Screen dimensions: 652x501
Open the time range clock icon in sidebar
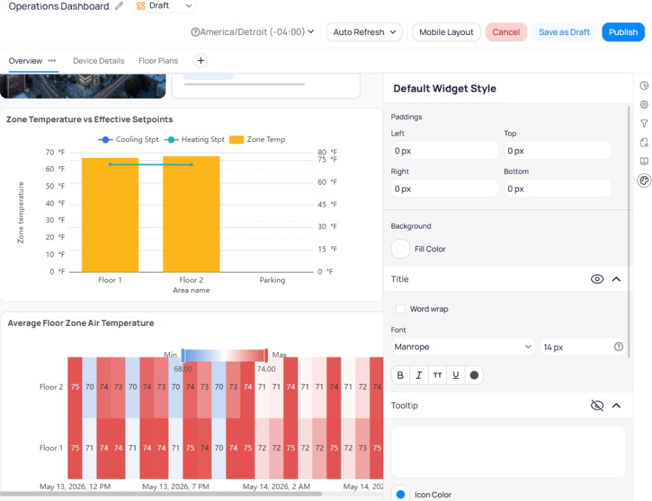[x=644, y=85]
